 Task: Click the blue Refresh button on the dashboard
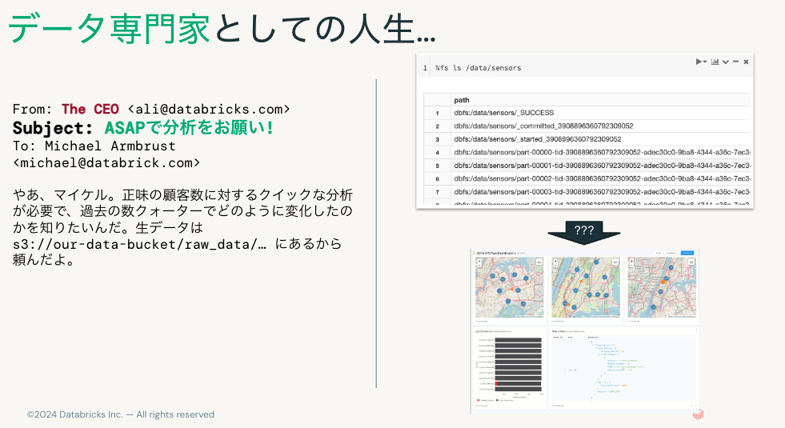(x=687, y=254)
